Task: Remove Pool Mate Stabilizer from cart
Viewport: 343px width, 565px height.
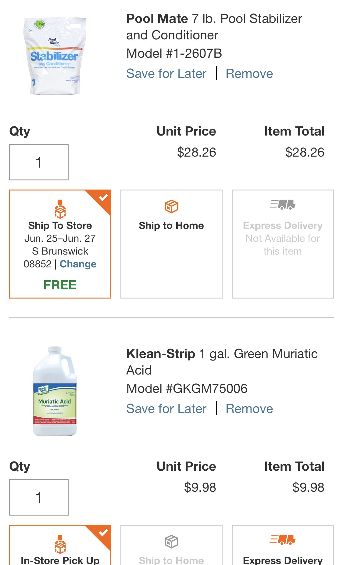Action: [x=249, y=74]
